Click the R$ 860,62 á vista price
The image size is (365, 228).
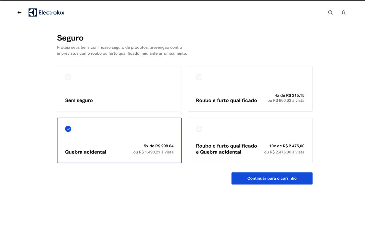coord(287,100)
